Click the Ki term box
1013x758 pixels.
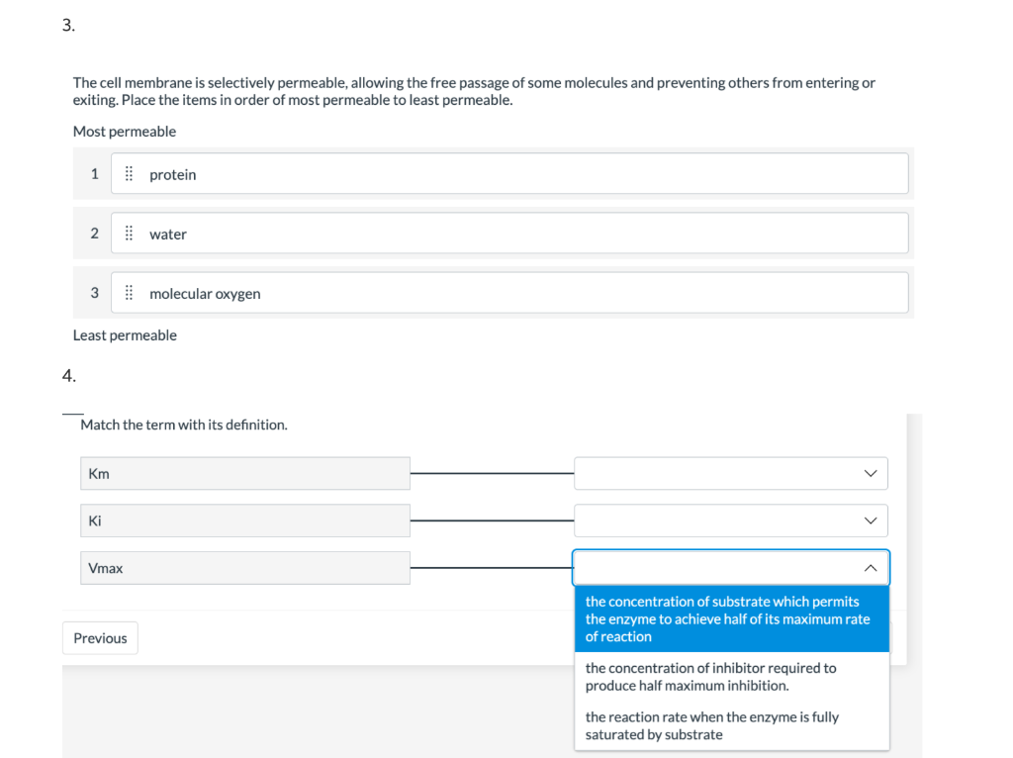point(245,521)
